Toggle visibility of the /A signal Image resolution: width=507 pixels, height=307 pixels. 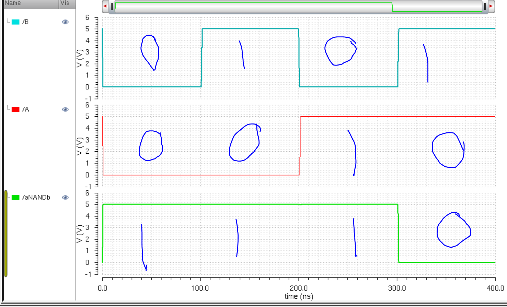point(65,109)
